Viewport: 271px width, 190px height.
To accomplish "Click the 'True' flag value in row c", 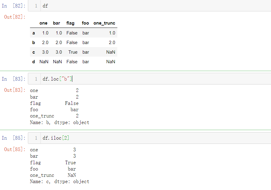I will pyautogui.click(x=73, y=52).
